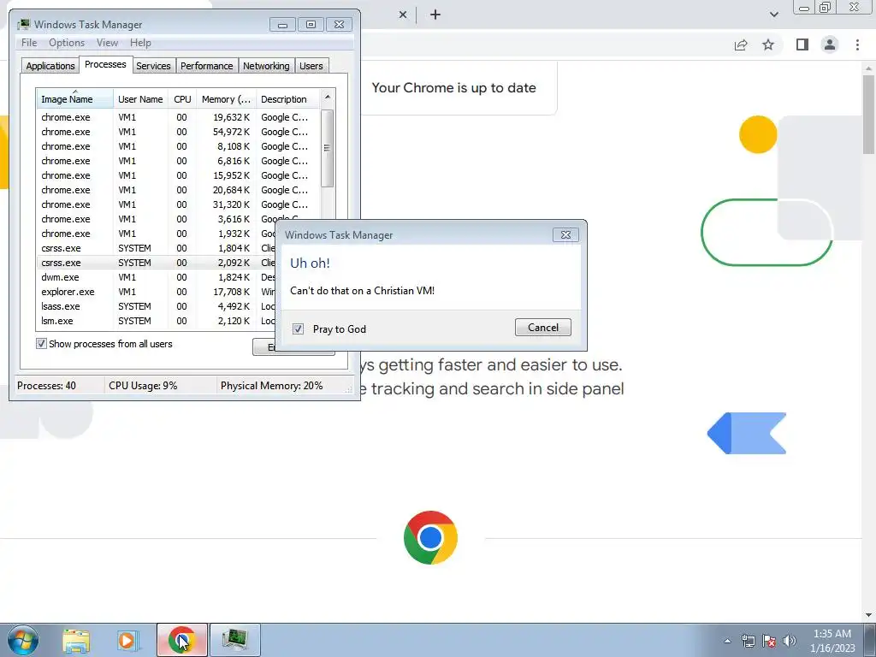876x657 pixels.
Task: Sort by the Description column
Action: 287,99
